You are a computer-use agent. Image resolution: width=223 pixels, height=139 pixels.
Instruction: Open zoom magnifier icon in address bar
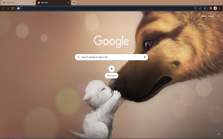point(195,8)
